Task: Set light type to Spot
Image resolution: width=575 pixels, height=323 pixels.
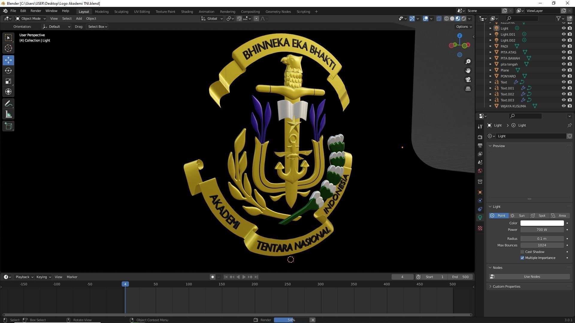Action: (x=539, y=216)
